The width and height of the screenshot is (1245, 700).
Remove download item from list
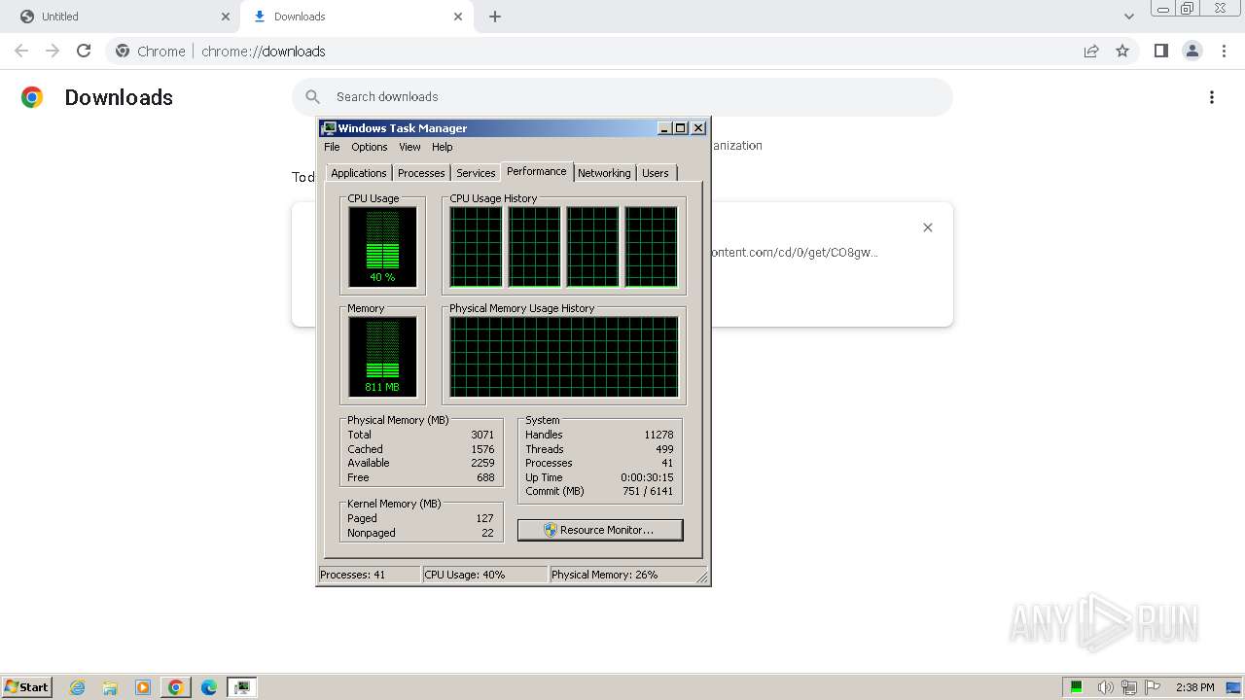coord(927,227)
